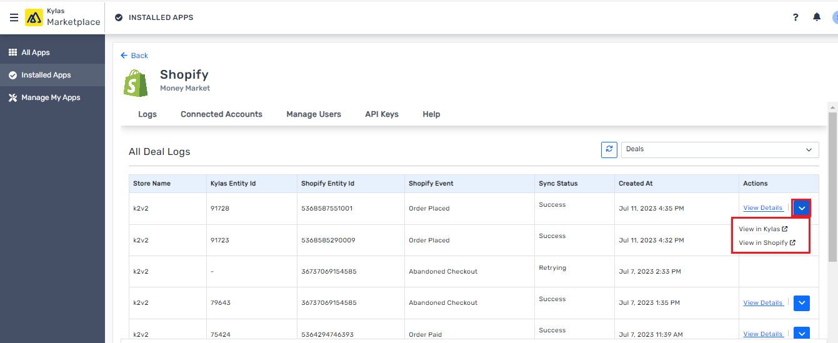Viewport: 838px width, 343px height.
Task: Open the Deals log type dropdown
Action: point(719,150)
